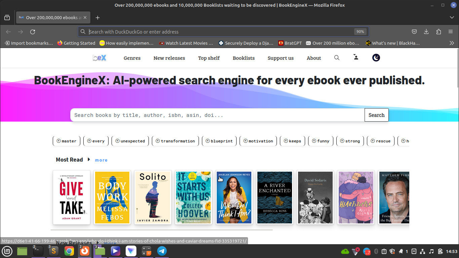Image resolution: width=459 pixels, height=258 pixels.
Task: Open Firefox downloads icon
Action: pyautogui.click(x=426, y=32)
